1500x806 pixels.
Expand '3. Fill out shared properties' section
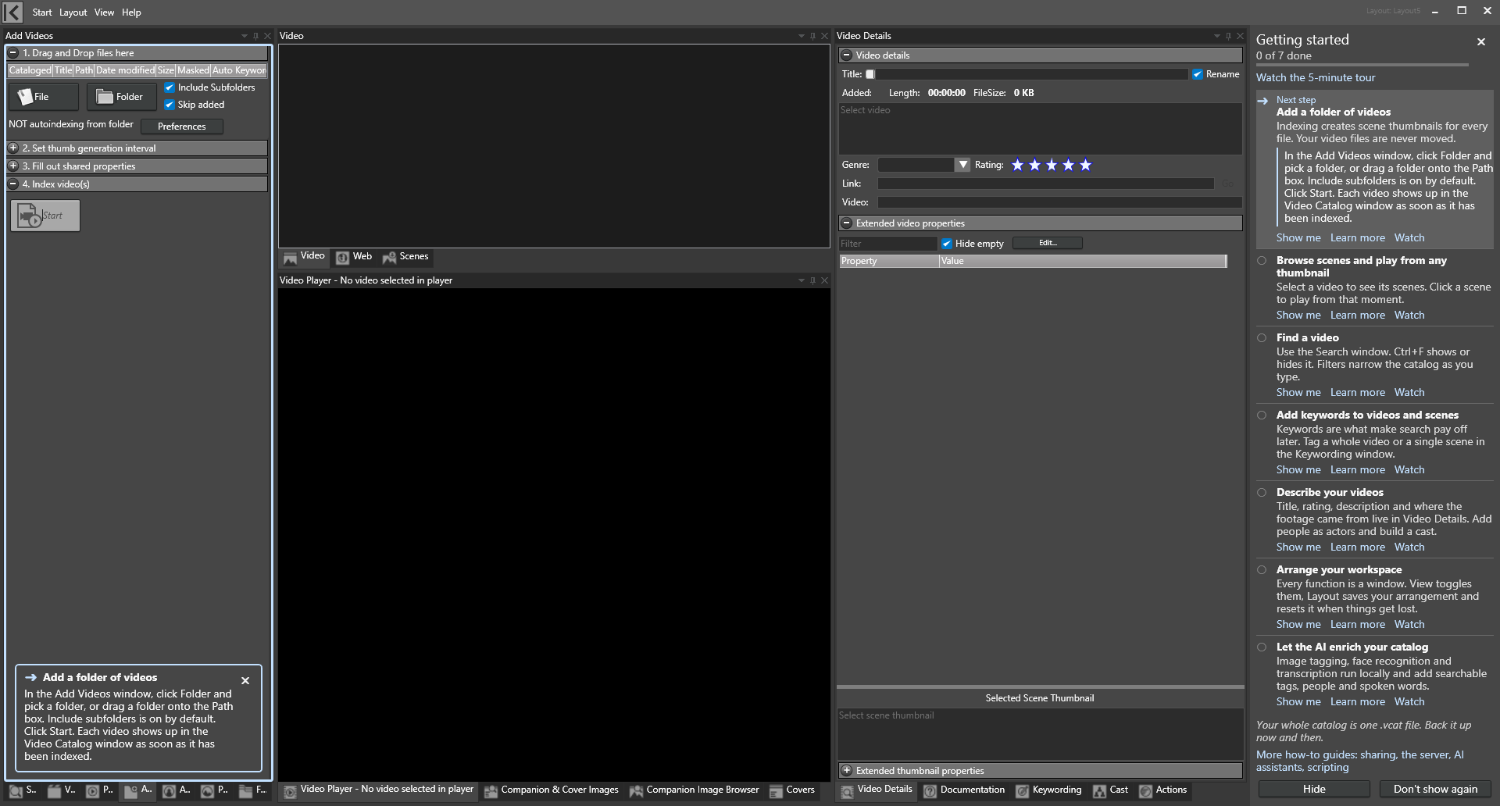coord(13,166)
